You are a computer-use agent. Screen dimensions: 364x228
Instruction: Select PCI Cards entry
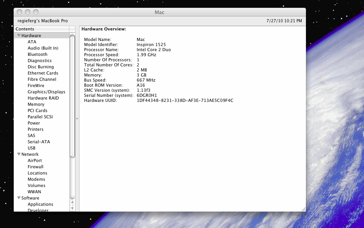click(37, 110)
